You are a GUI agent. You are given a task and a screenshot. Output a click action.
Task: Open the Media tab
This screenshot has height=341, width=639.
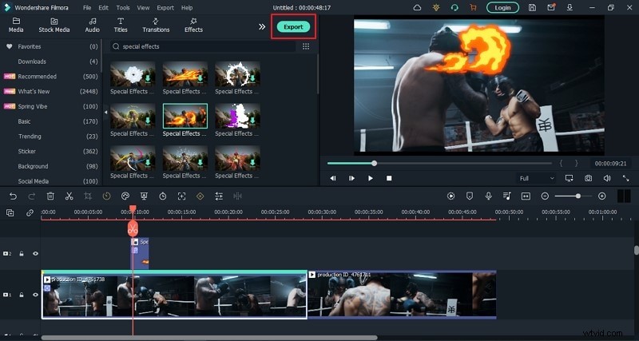click(x=16, y=26)
